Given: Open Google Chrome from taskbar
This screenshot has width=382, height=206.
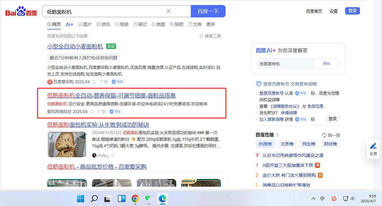Looking at the screenshot, I should 135,198.
